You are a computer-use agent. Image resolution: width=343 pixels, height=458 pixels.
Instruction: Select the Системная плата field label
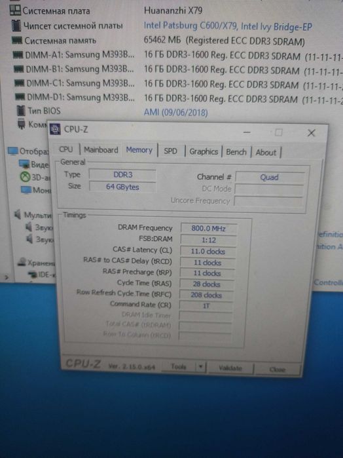56,11
